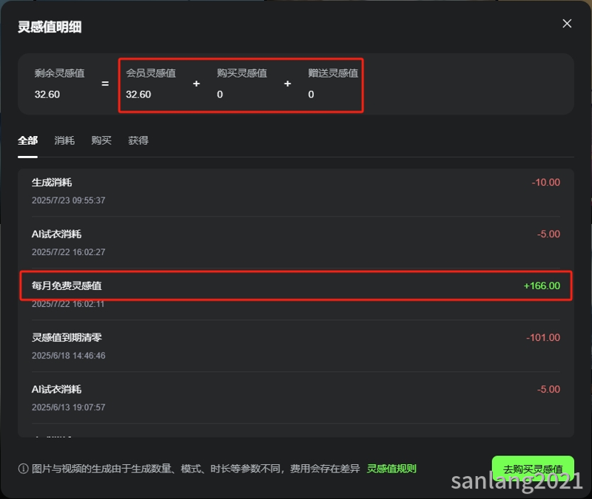Click timestamp 2025/6/18 14:46:46

(68, 356)
